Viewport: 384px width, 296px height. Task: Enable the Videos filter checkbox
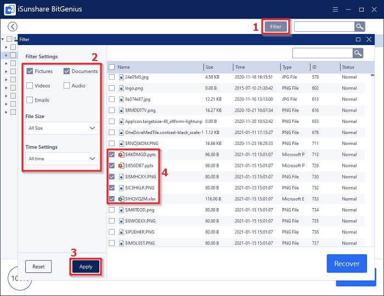click(x=30, y=86)
